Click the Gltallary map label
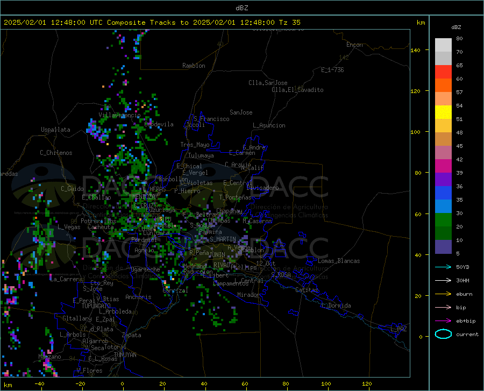The width and height of the screenshot is (484, 391). (x=77, y=318)
